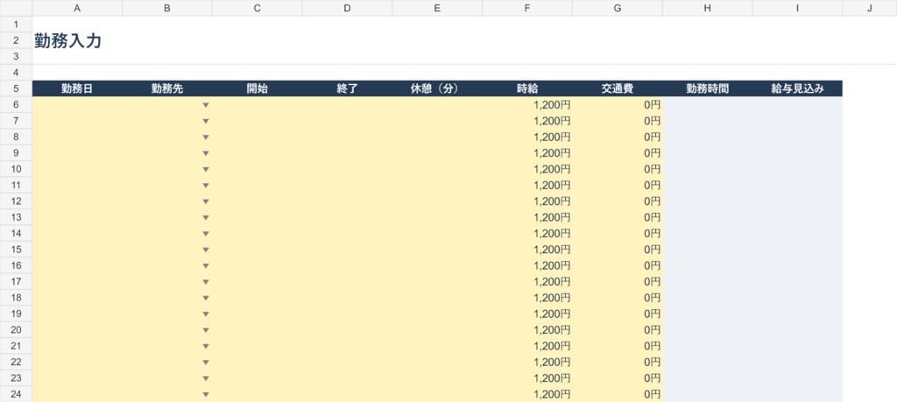Click the 0円 cell in row 14
The width and height of the screenshot is (897, 402).
(x=618, y=233)
